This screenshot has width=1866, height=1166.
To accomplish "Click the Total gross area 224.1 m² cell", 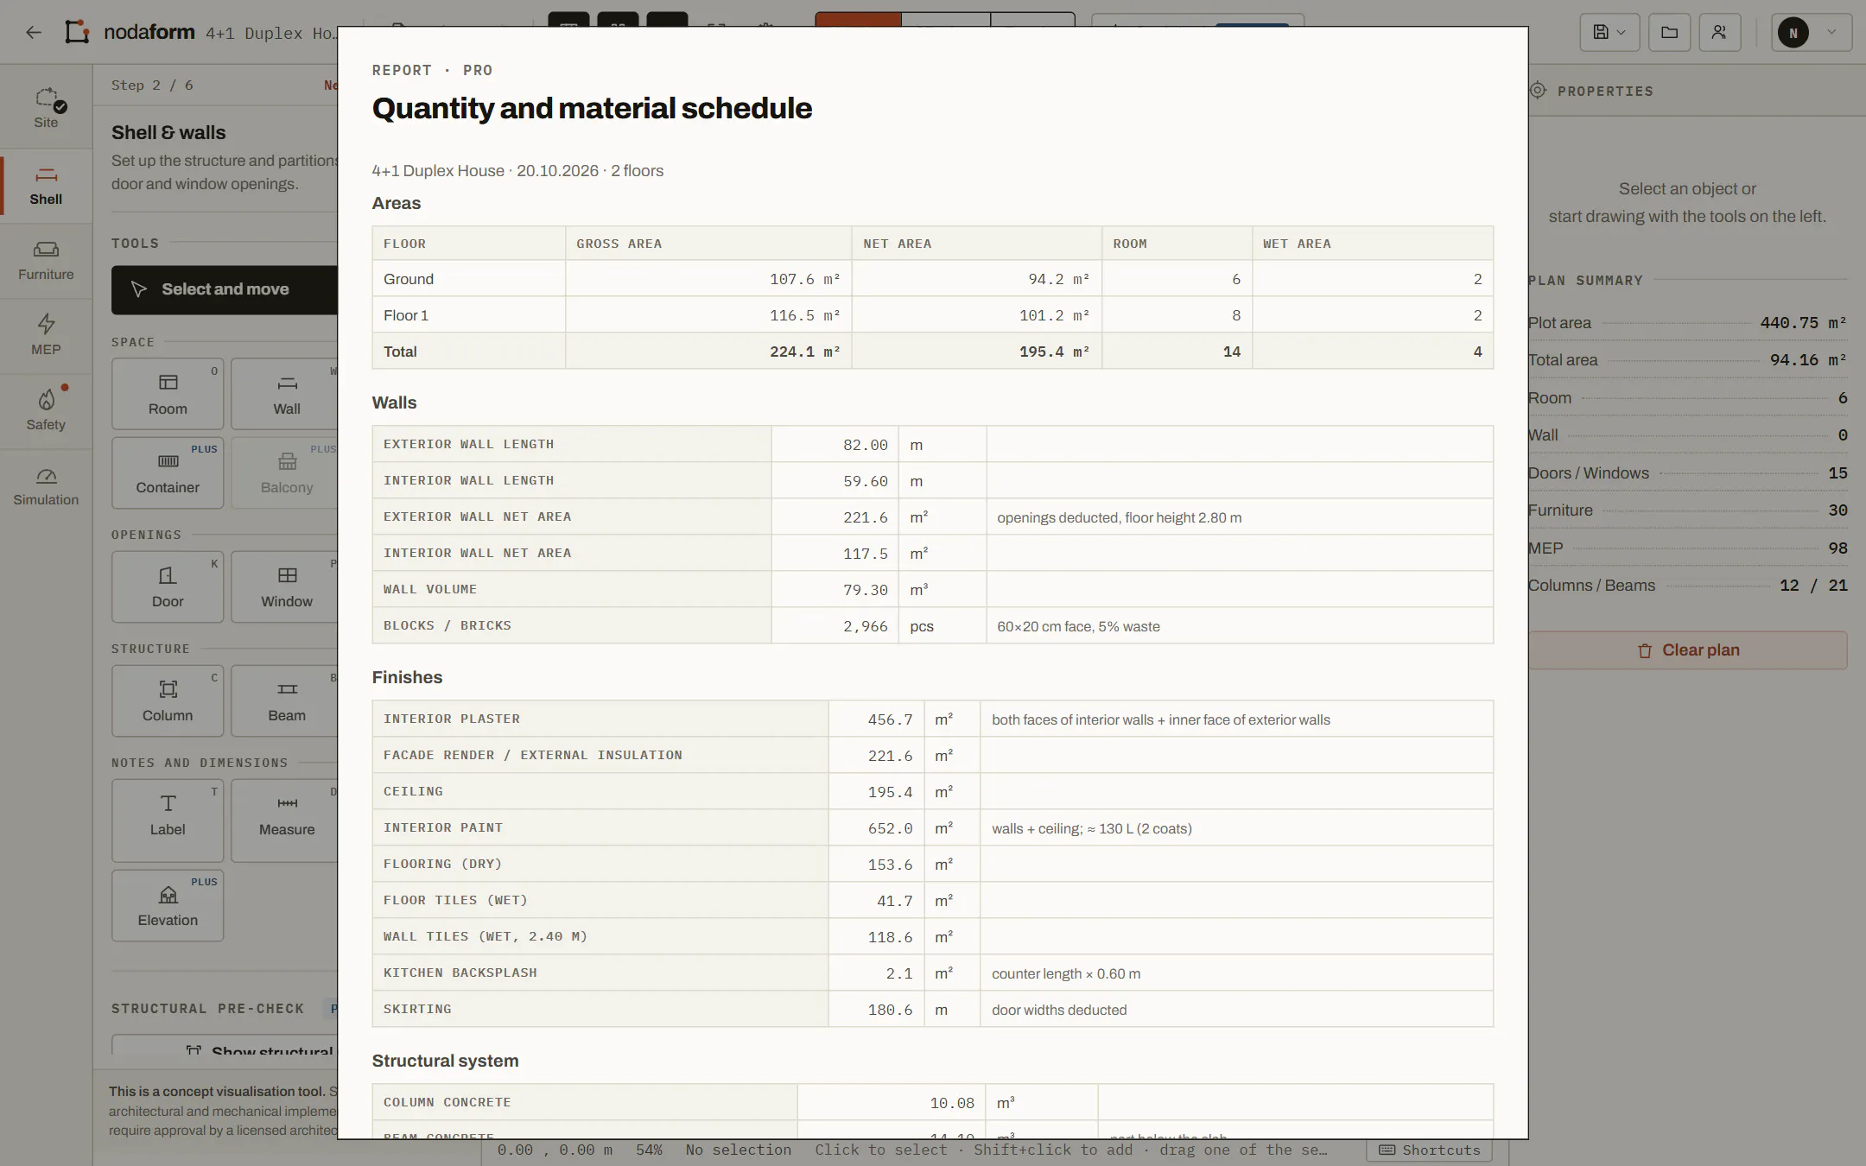I will point(708,352).
